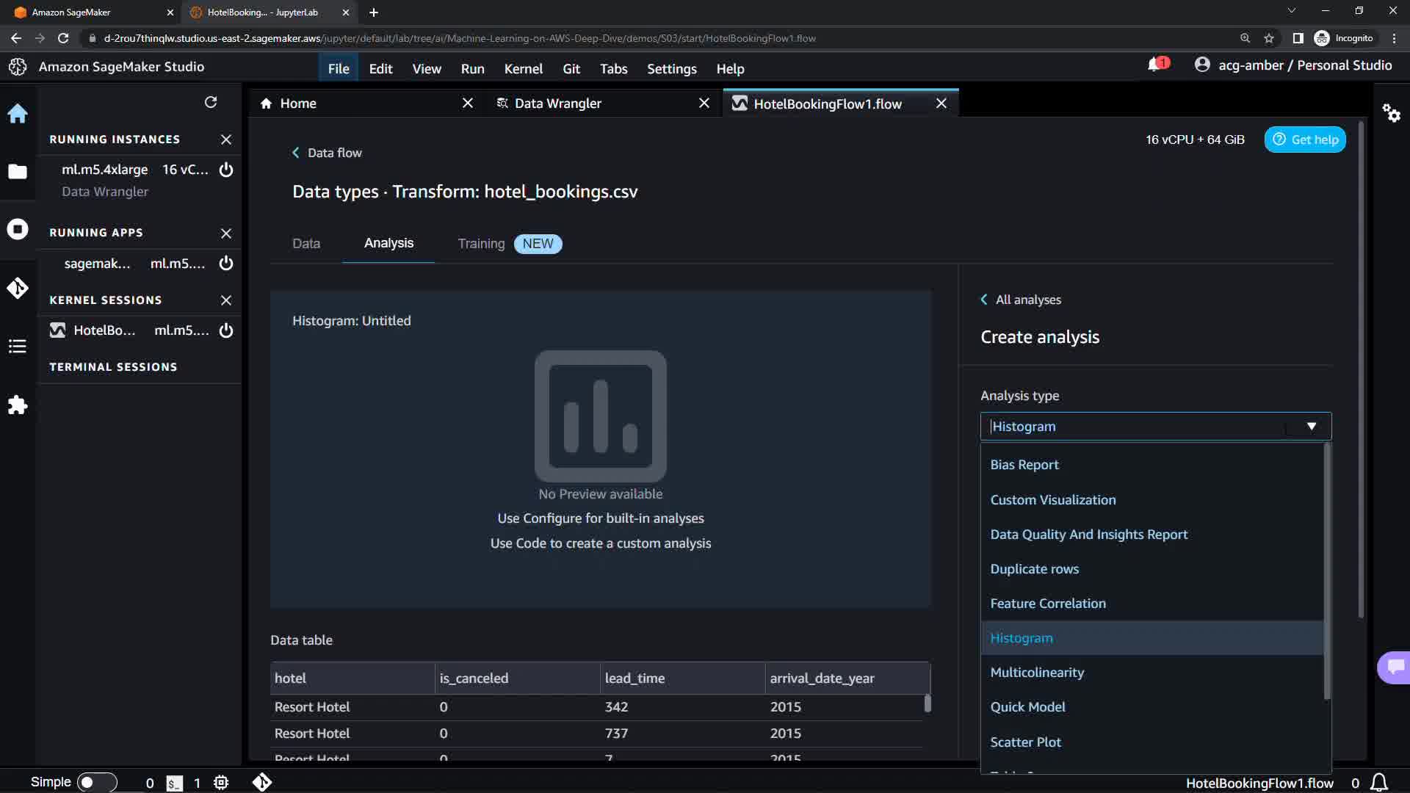The width and height of the screenshot is (1410, 793).
Task: Collapse the Analysis type dropdown arrow
Action: tap(1312, 427)
